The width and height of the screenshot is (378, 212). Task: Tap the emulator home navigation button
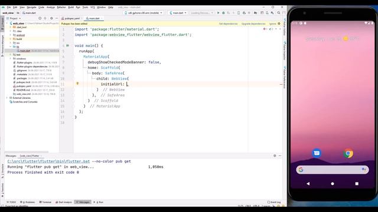click(x=333, y=184)
